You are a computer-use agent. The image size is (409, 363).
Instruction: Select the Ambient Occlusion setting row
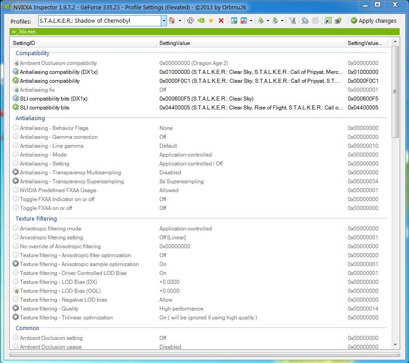coord(200,338)
